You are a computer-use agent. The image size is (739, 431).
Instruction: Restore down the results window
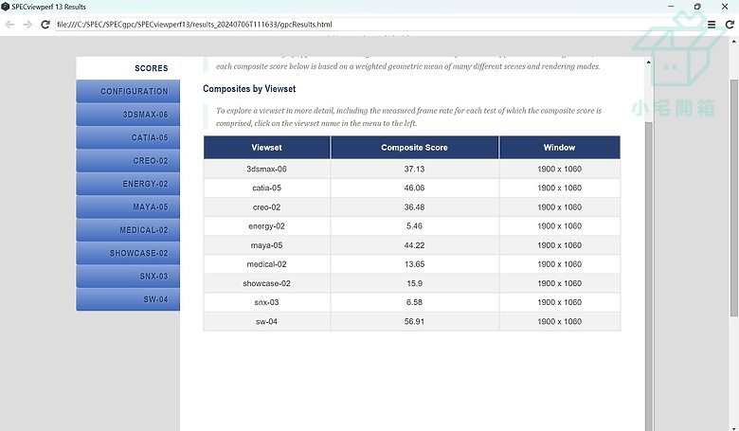pos(697,7)
